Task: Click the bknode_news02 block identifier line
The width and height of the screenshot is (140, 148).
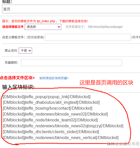Action: click(x=55, y=114)
